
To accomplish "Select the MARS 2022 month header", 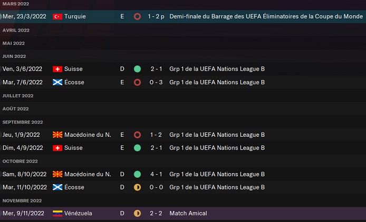I will 16,4.
